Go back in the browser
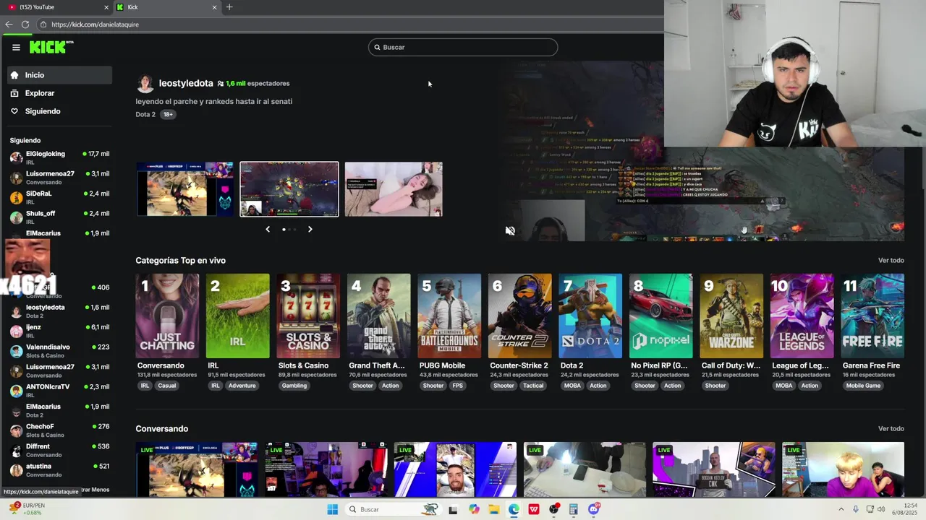Image resolution: width=926 pixels, height=520 pixels. pyautogui.click(x=9, y=25)
